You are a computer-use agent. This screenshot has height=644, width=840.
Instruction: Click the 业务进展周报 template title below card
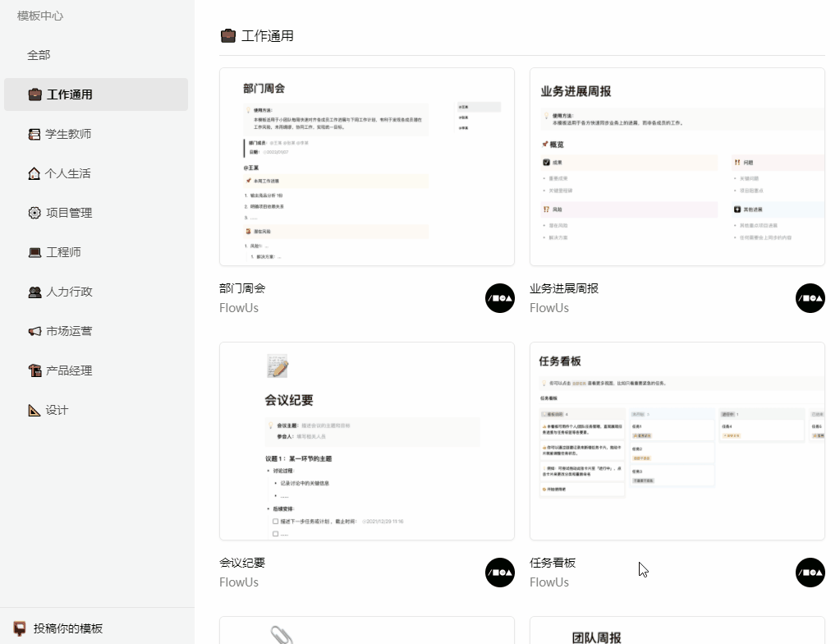564,288
